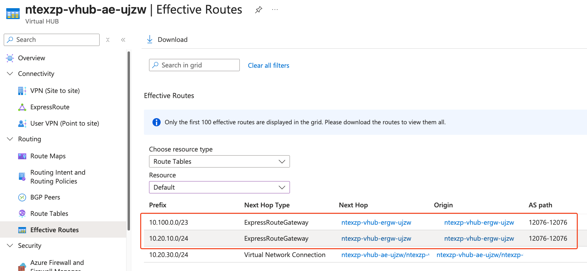The image size is (587, 271).
Task: Open origin link for 10.100.0.0/23
Action: tap(479, 223)
